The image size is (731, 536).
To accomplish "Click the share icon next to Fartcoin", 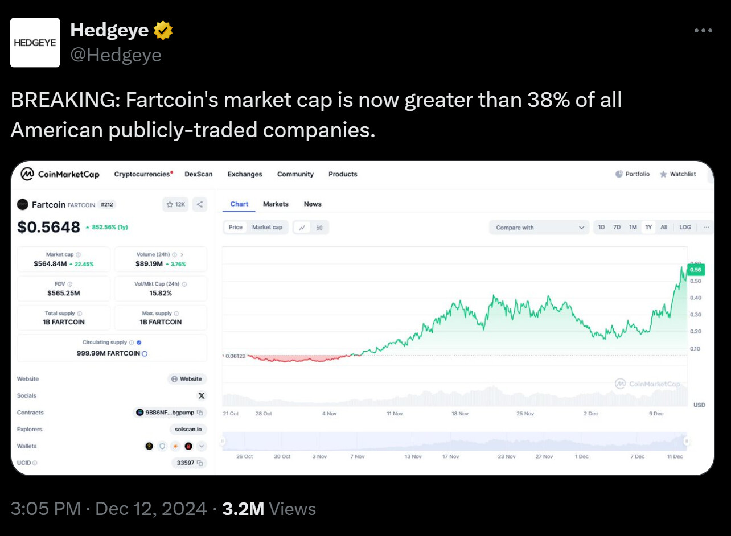I will 200,204.
